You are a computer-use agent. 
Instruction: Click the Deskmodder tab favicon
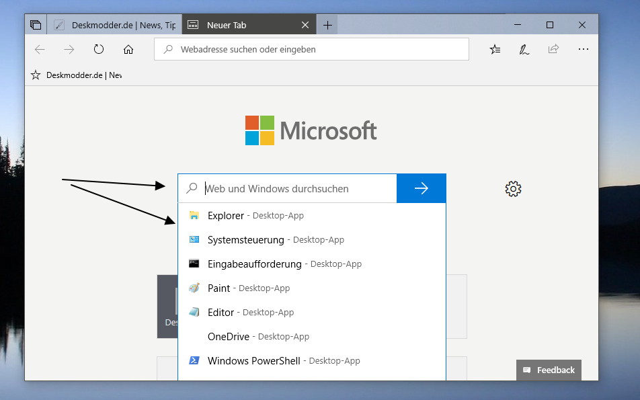point(59,25)
